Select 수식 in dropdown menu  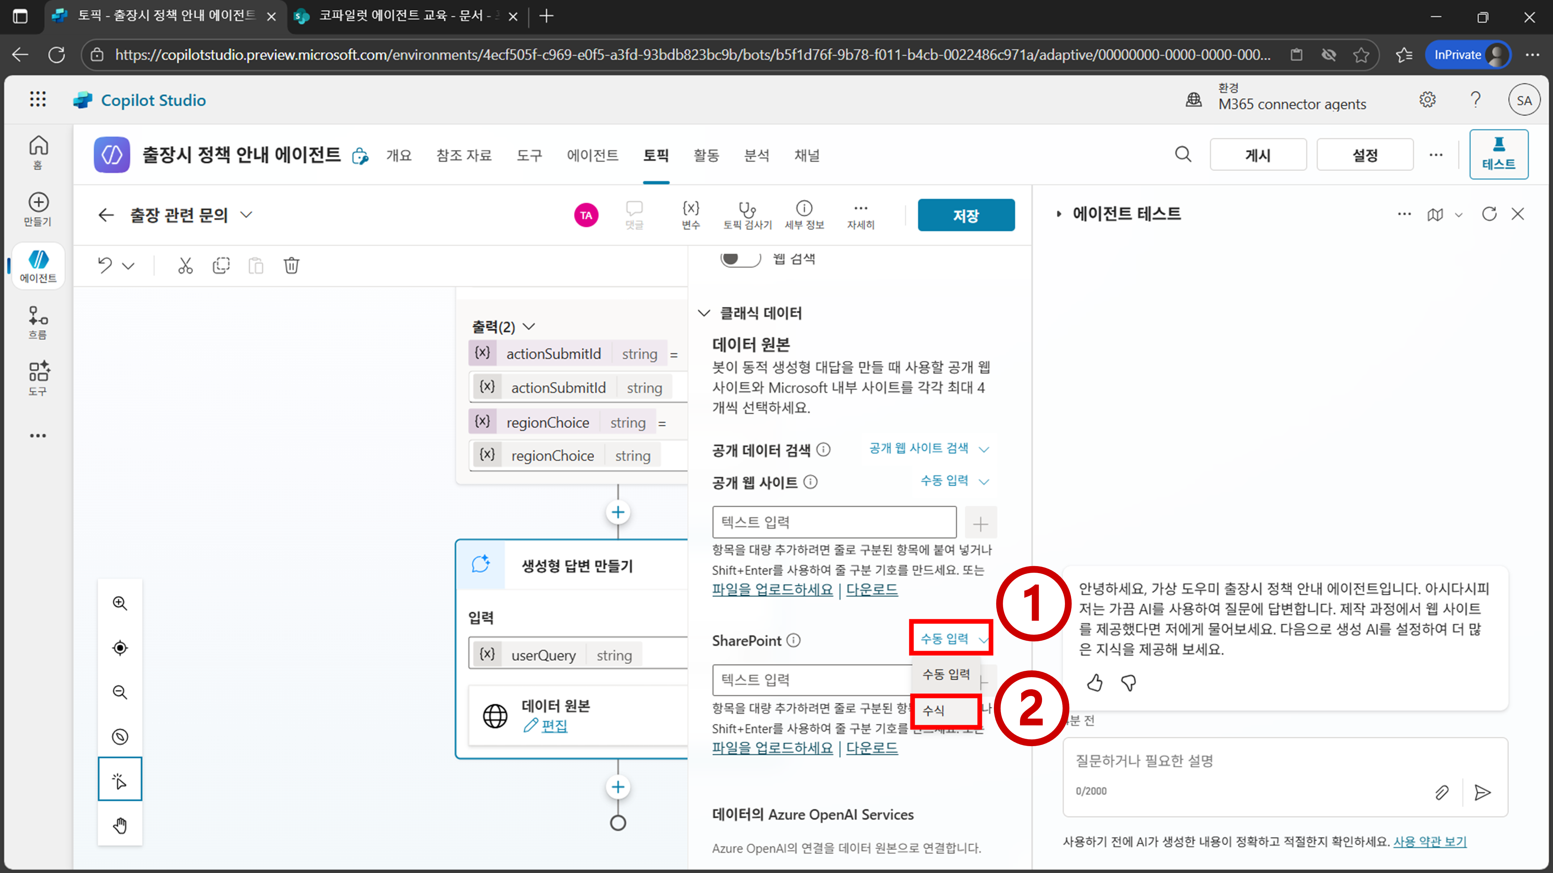pyautogui.click(x=945, y=710)
